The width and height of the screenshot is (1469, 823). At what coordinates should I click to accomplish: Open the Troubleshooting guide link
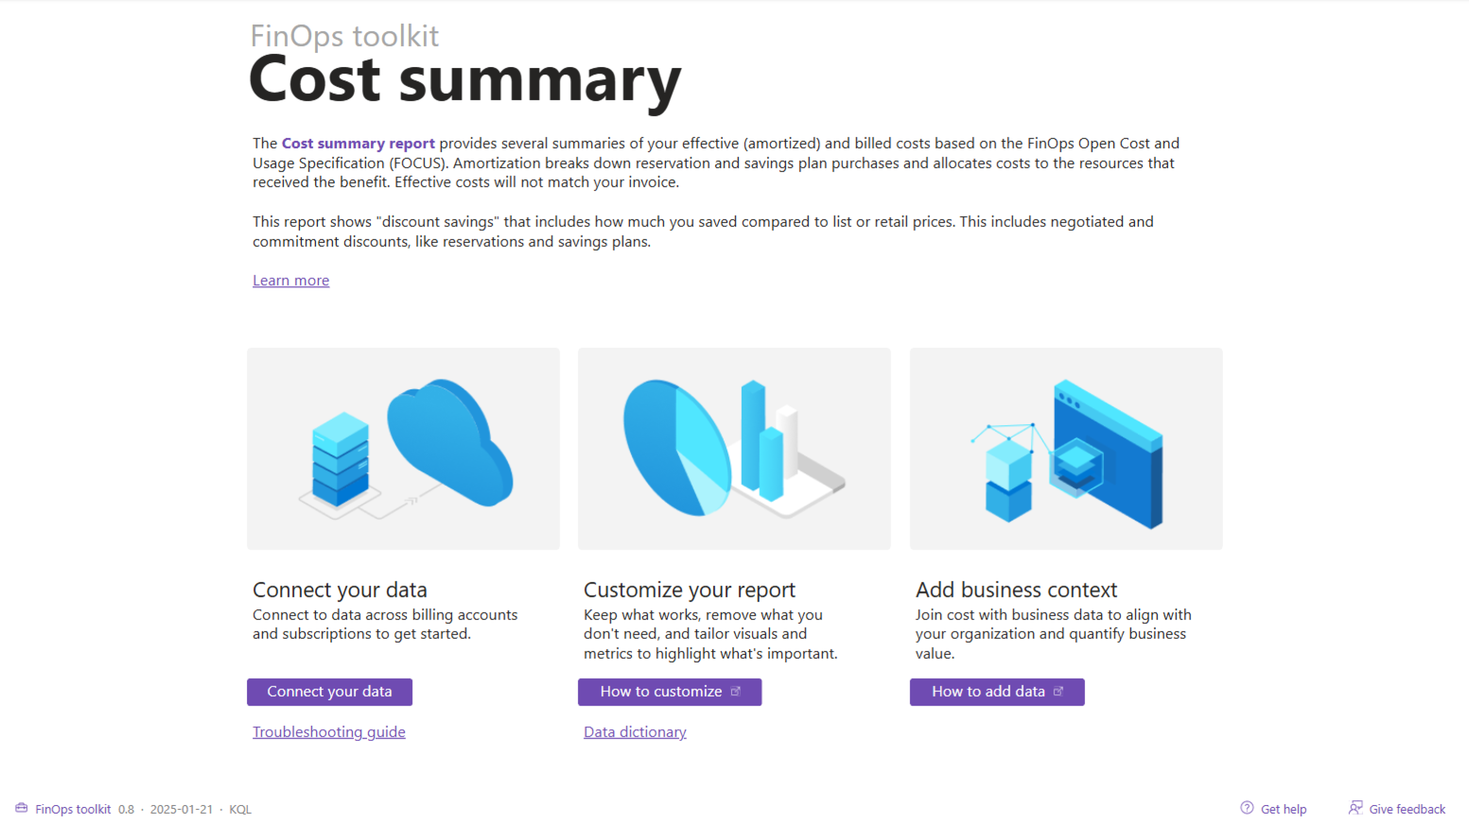[x=329, y=732]
